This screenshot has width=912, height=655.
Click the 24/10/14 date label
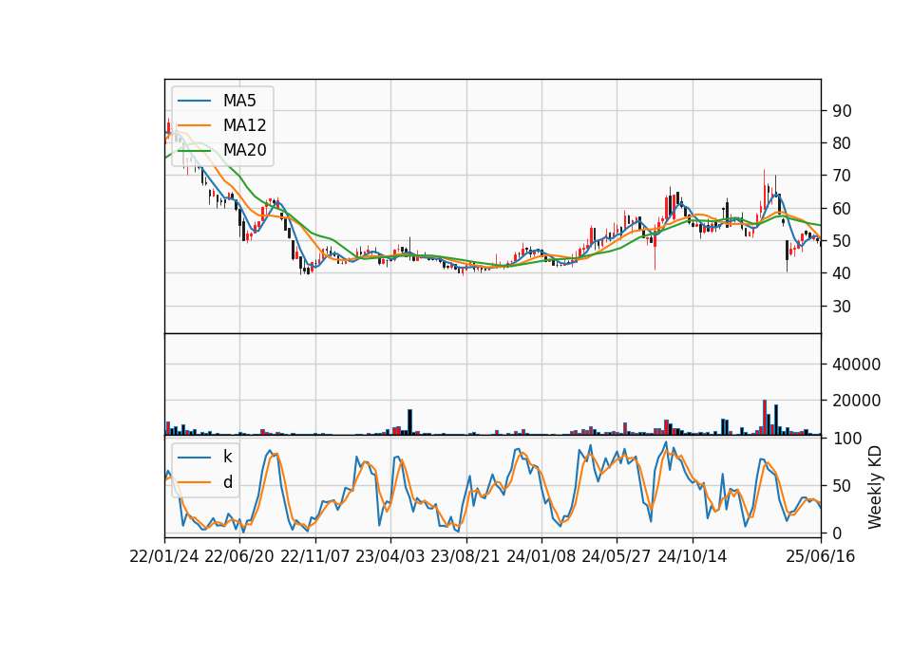(x=693, y=556)
